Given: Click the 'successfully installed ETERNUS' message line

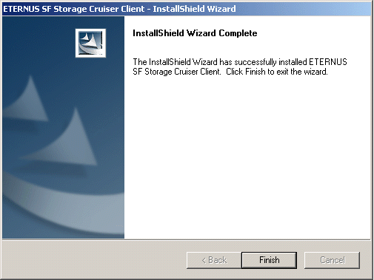Looking at the screenshot, I should (x=240, y=62).
